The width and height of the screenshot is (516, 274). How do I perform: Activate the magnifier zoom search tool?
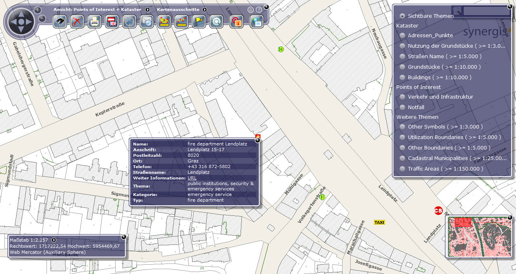tap(216, 21)
